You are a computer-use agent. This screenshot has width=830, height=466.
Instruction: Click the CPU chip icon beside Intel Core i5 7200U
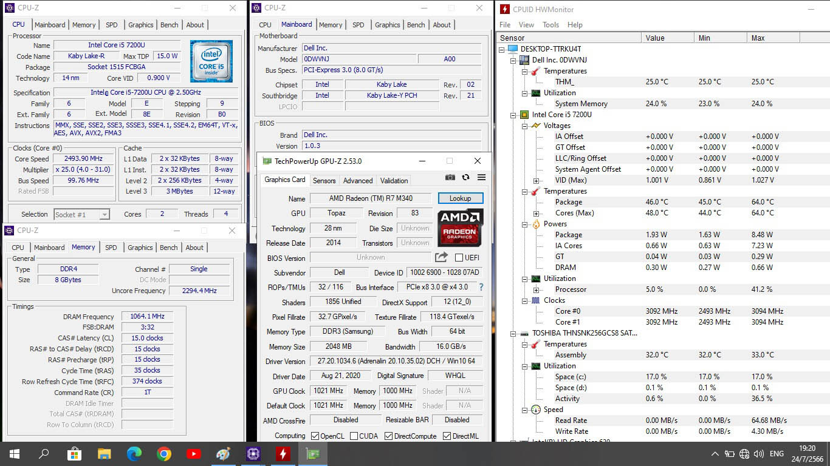point(524,115)
